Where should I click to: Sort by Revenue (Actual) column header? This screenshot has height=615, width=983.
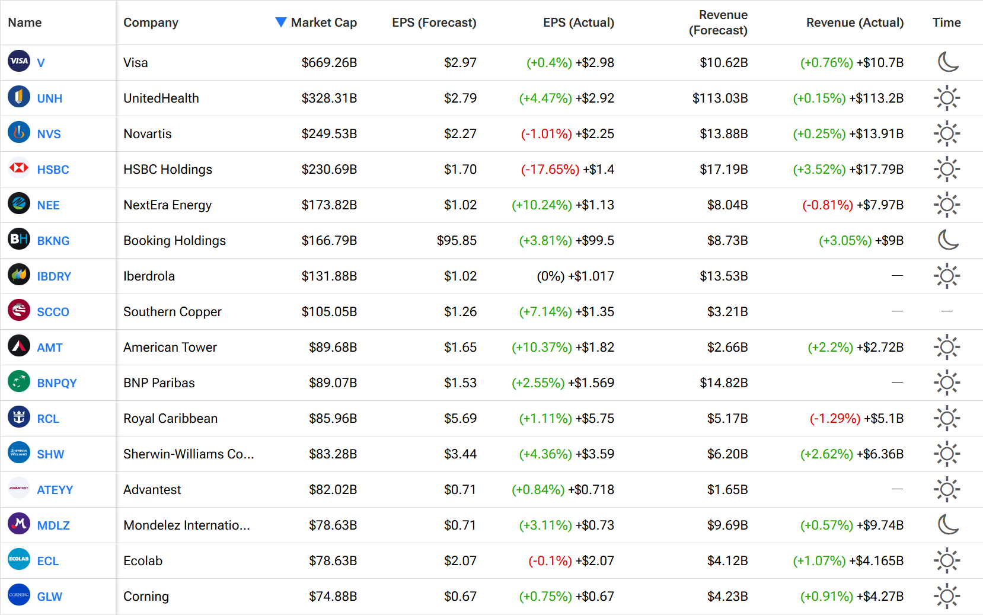click(855, 23)
